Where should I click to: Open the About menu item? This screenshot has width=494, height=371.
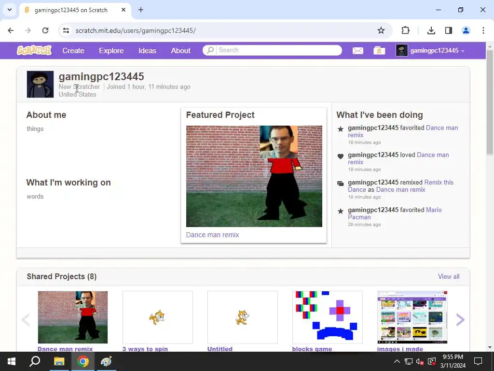[180, 50]
